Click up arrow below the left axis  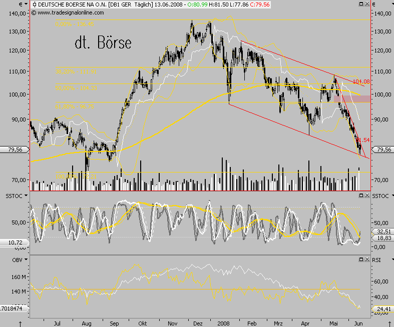click(x=20, y=323)
